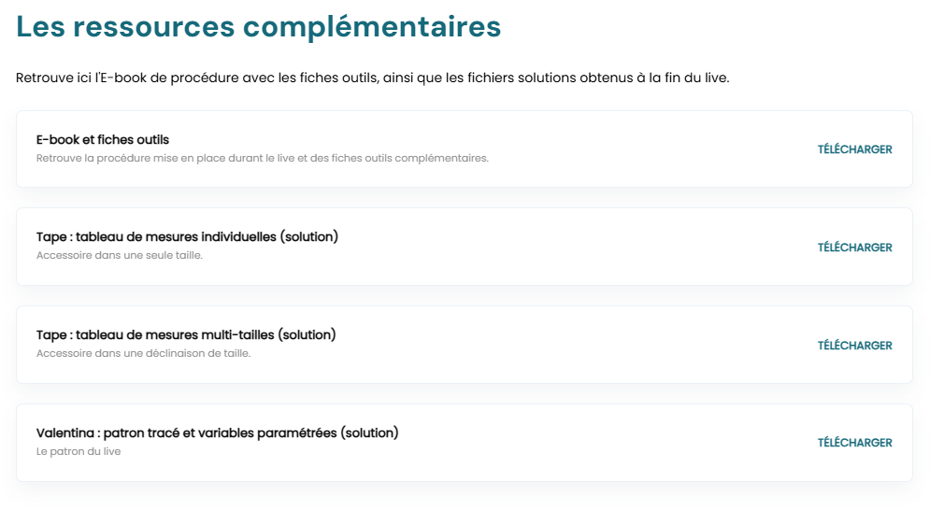Download the Valentina patron tracé solution
This screenshot has width=944, height=510.
(854, 443)
